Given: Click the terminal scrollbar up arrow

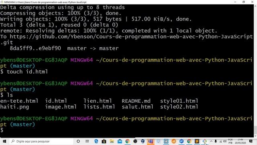Looking at the screenshot, I should pyautogui.click(x=255, y=6).
